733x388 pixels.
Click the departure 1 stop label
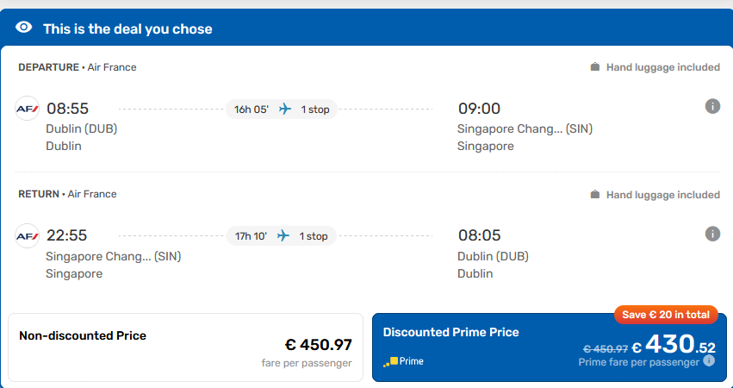click(315, 110)
